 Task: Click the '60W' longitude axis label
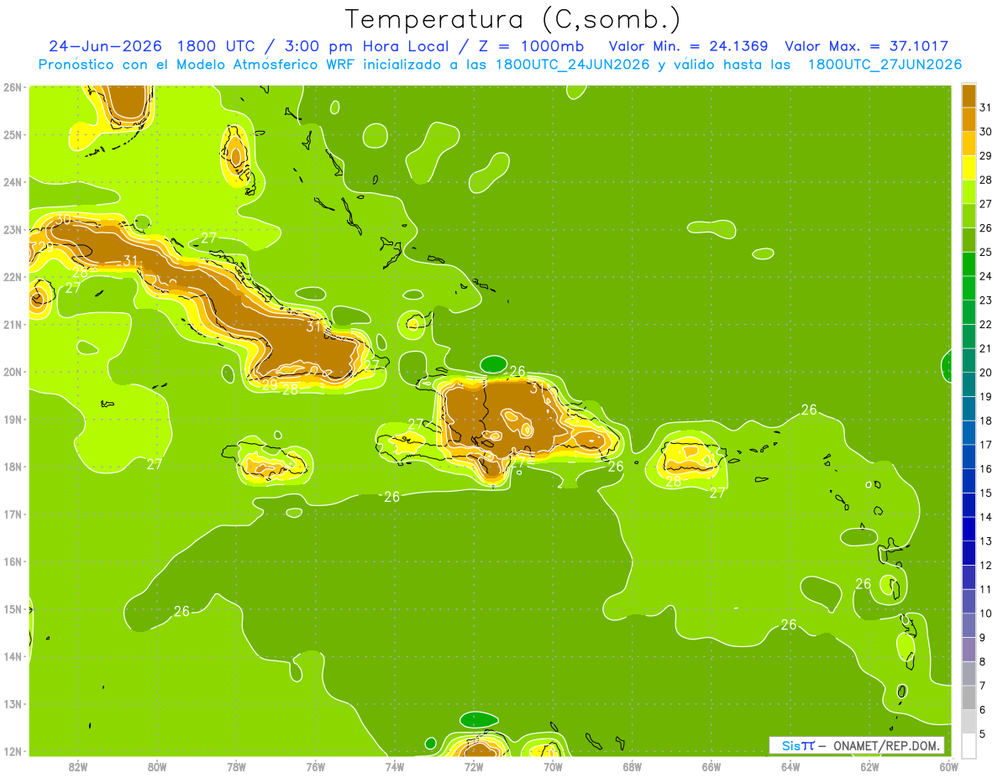click(x=949, y=766)
